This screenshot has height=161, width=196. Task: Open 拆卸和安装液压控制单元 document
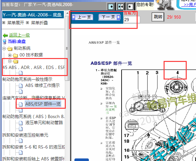coord(25,135)
